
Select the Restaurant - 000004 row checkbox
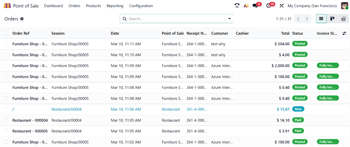click(6, 120)
